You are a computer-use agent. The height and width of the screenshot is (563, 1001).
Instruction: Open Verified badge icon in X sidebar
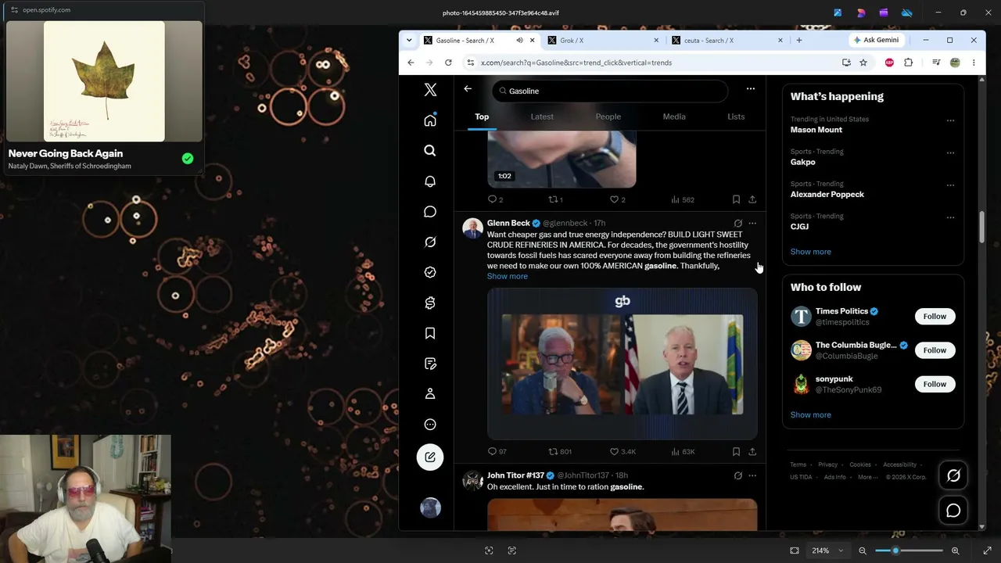[x=430, y=272]
